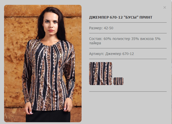The width and height of the screenshot is (172, 124).
Task: Open the main jumper model photo
Action: click(x=43, y=63)
